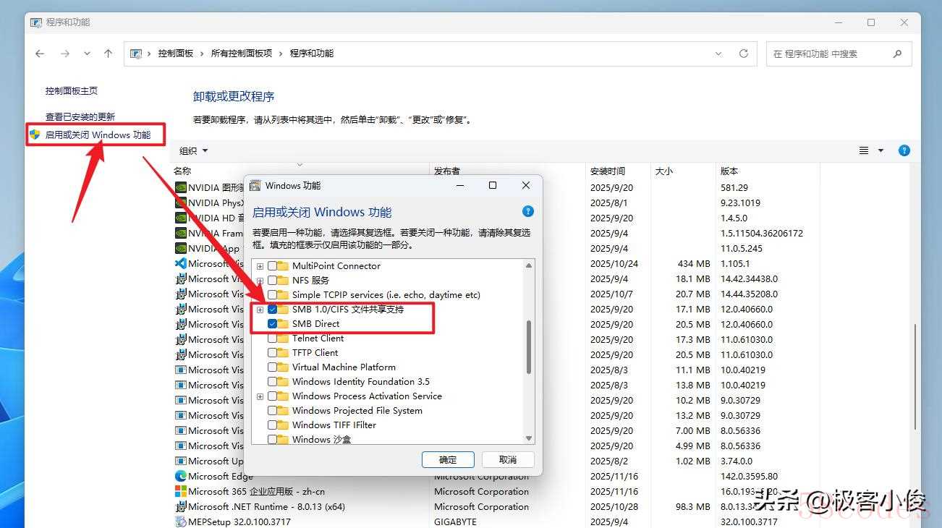Enable the TFTP Client checkbox
The image size is (942, 528).
tap(273, 352)
